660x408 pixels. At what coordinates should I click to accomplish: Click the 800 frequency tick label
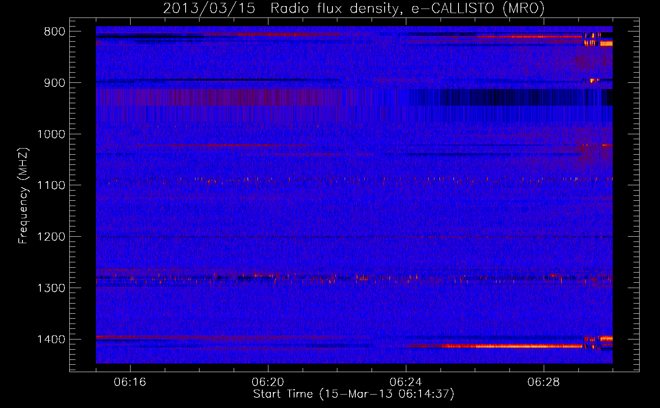click(x=55, y=32)
